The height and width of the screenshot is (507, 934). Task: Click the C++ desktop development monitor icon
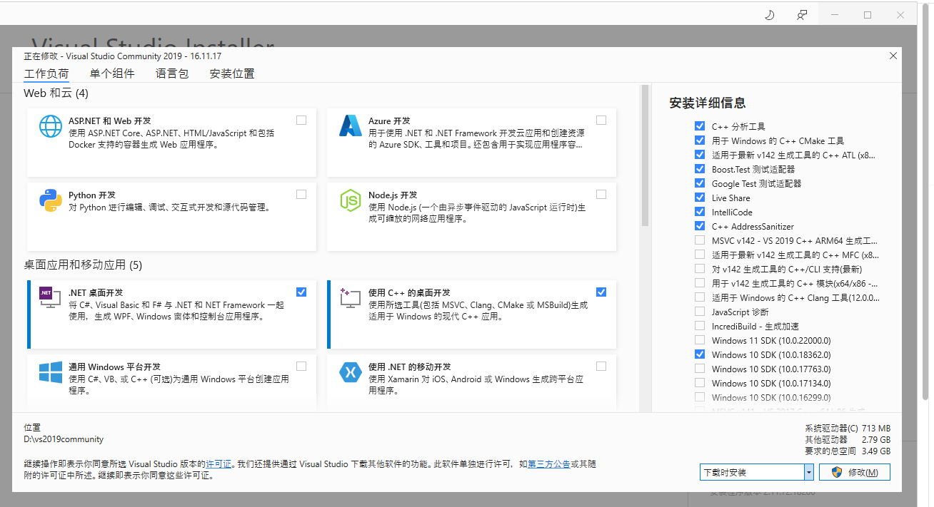point(351,298)
